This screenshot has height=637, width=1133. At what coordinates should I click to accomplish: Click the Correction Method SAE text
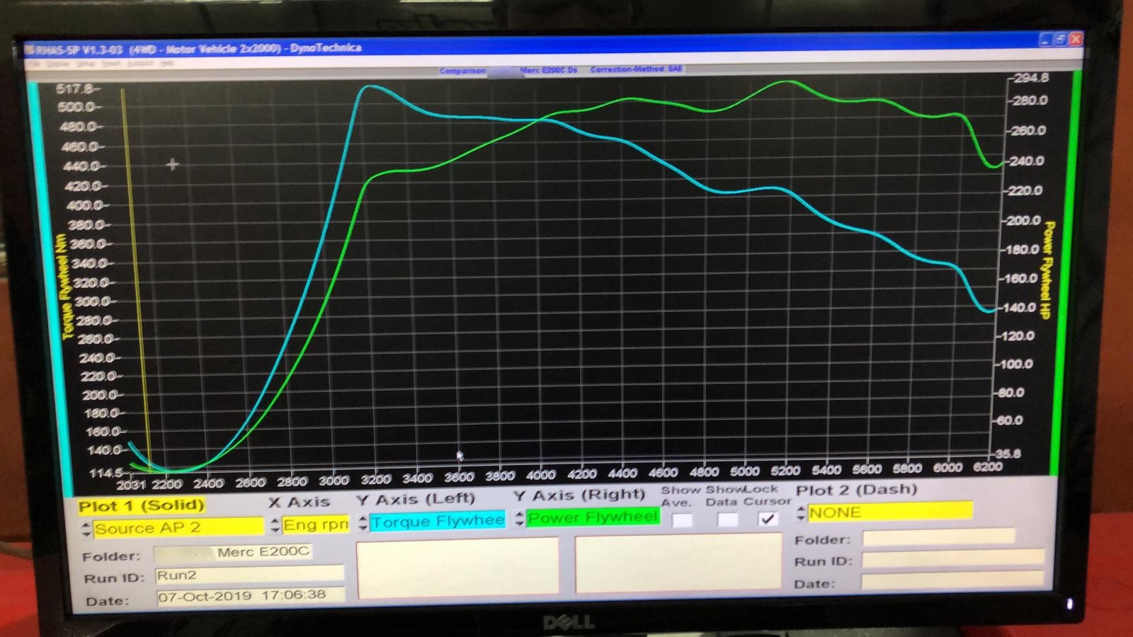tap(636, 69)
